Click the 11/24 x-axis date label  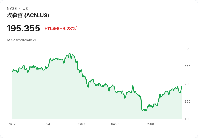coord(46,124)
